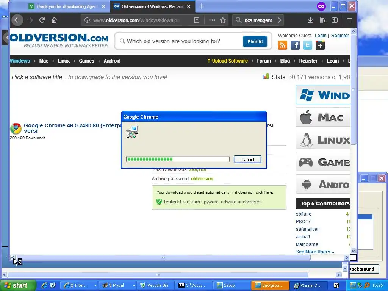
Task: Open the library icon in toolbar
Action: pos(322,20)
